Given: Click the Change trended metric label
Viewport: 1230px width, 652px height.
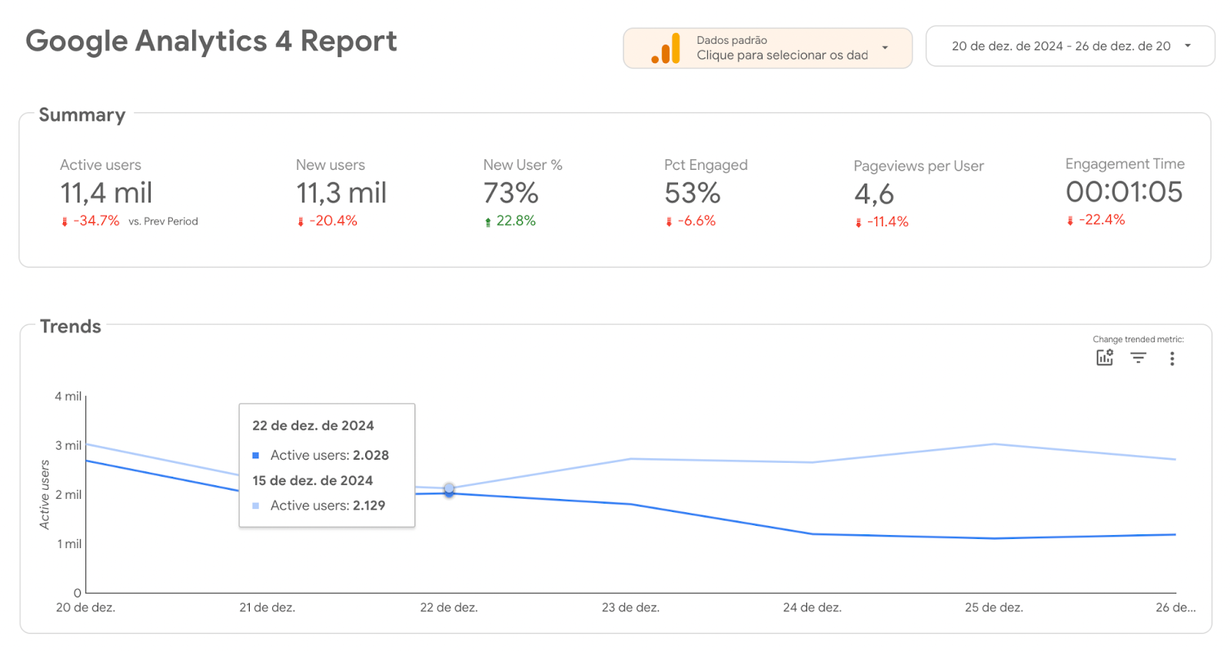Looking at the screenshot, I should [x=1138, y=339].
